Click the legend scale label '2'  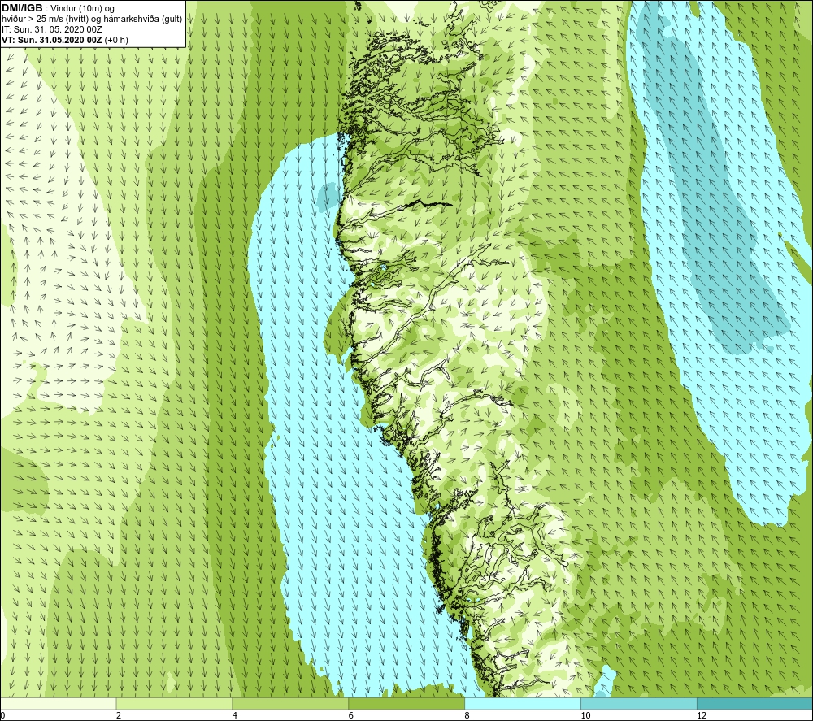pyautogui.click(x=119, y=715)
